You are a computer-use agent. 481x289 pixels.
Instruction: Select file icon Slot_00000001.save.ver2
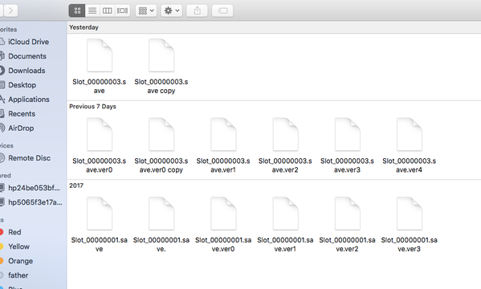(347, 214)
